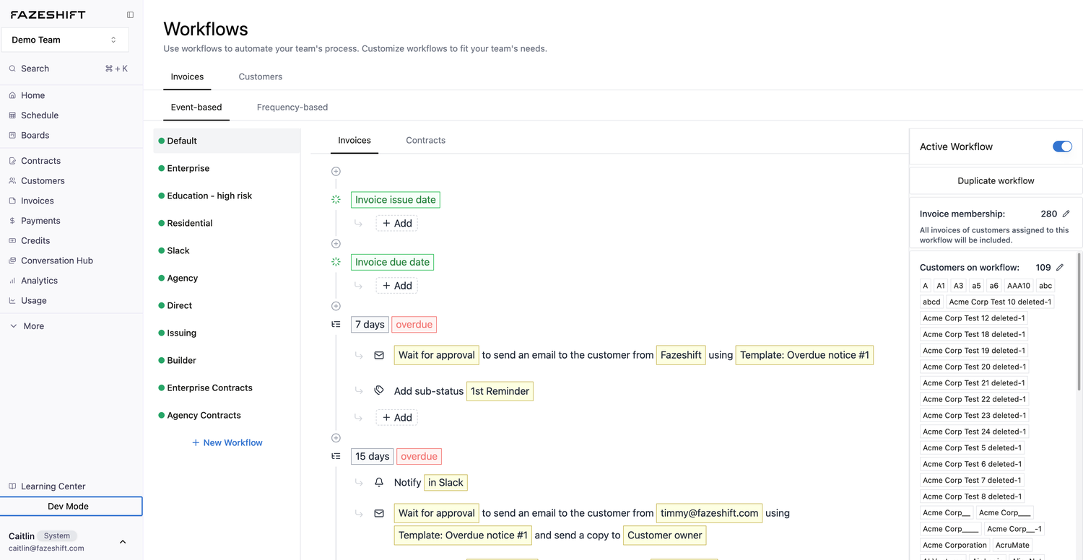The height and width of the screenshot is (560, 1083).
Task: Click the Analytics chart icon in sidebar
Action: 12,281
